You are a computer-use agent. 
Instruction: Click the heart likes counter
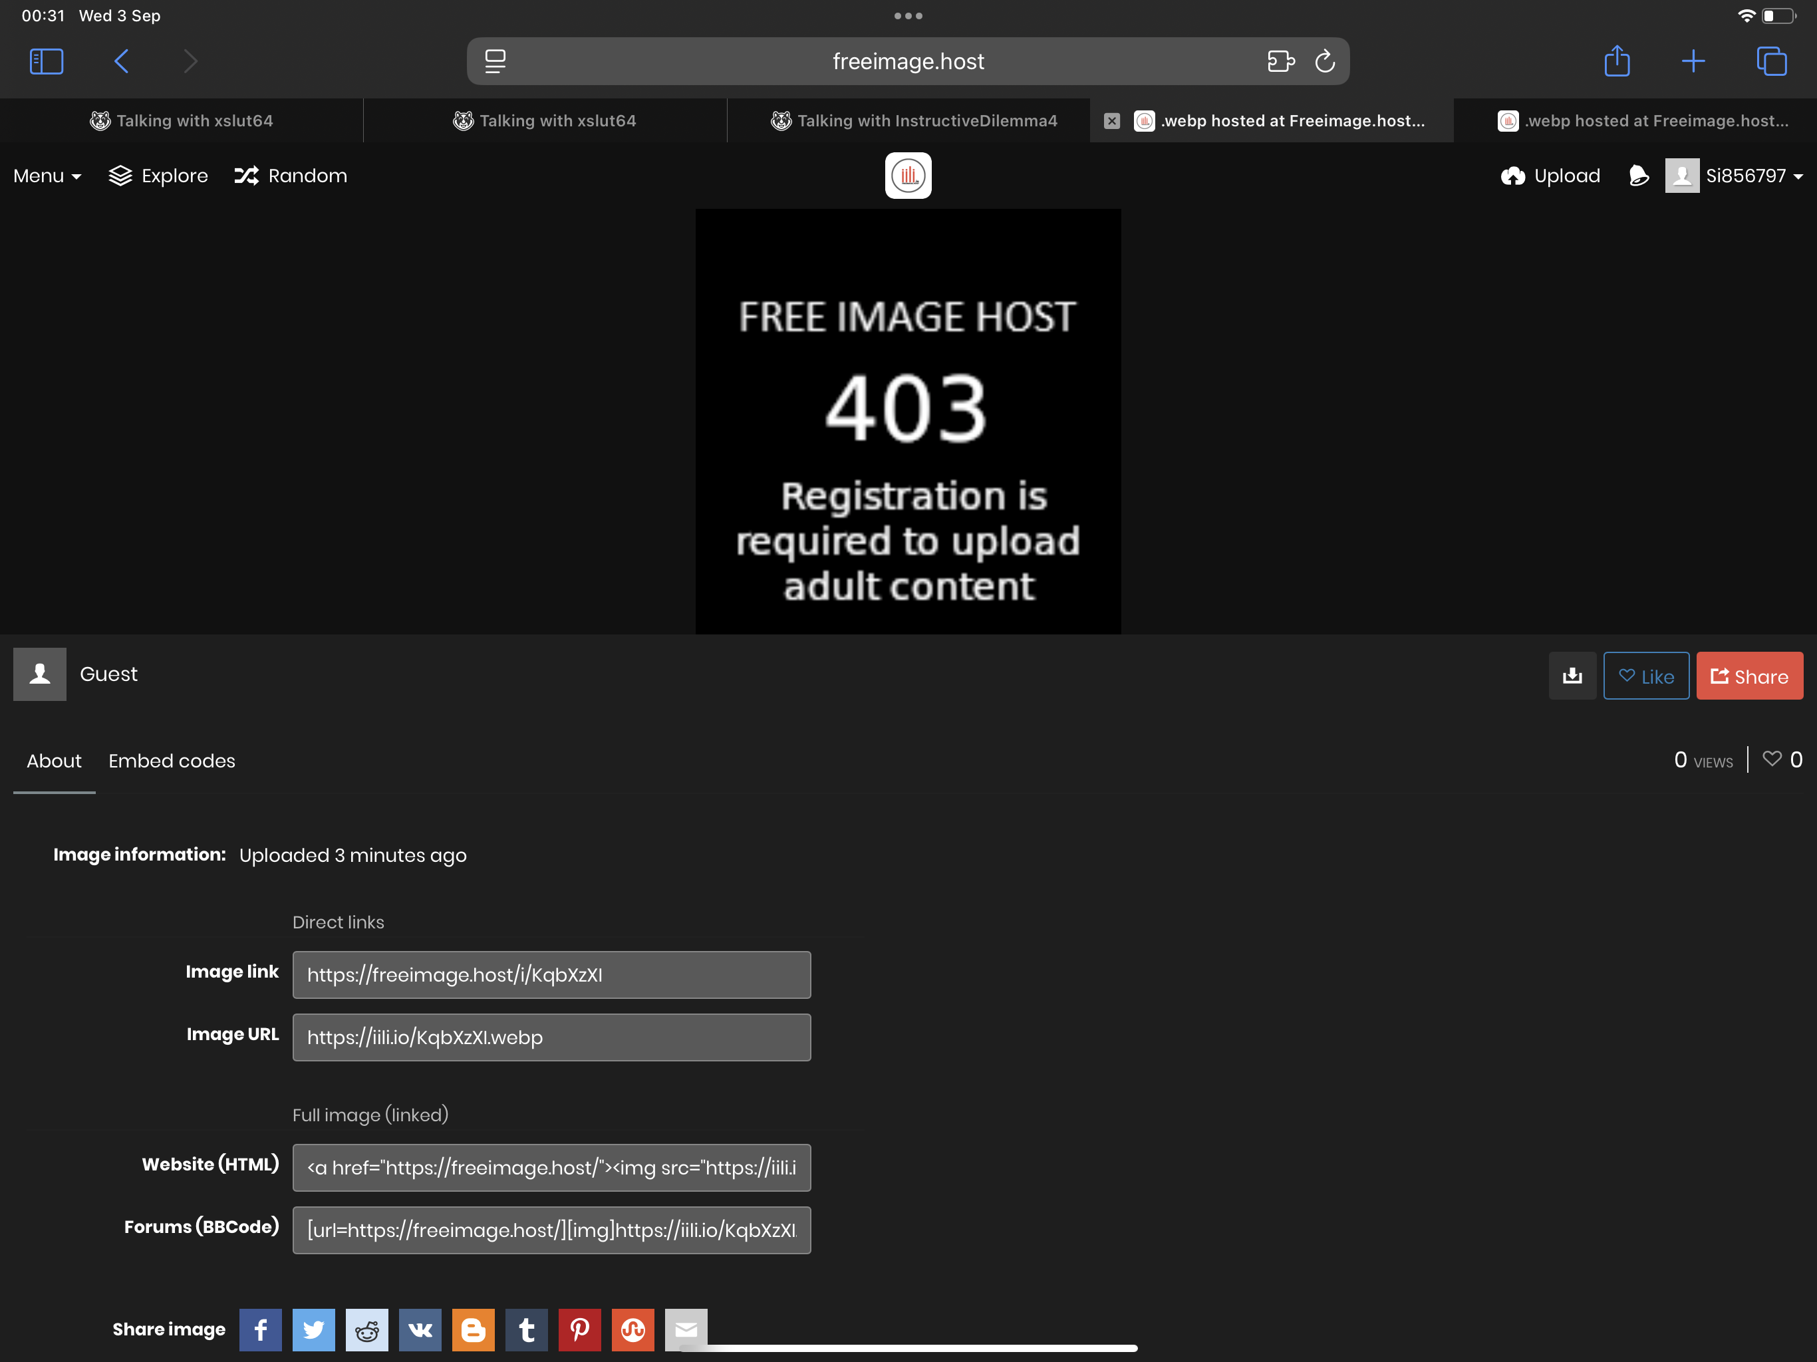[1782, 760]
